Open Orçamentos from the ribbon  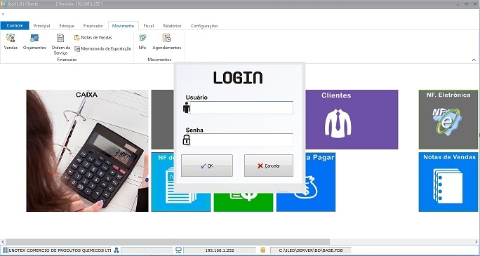pos(34,42)
